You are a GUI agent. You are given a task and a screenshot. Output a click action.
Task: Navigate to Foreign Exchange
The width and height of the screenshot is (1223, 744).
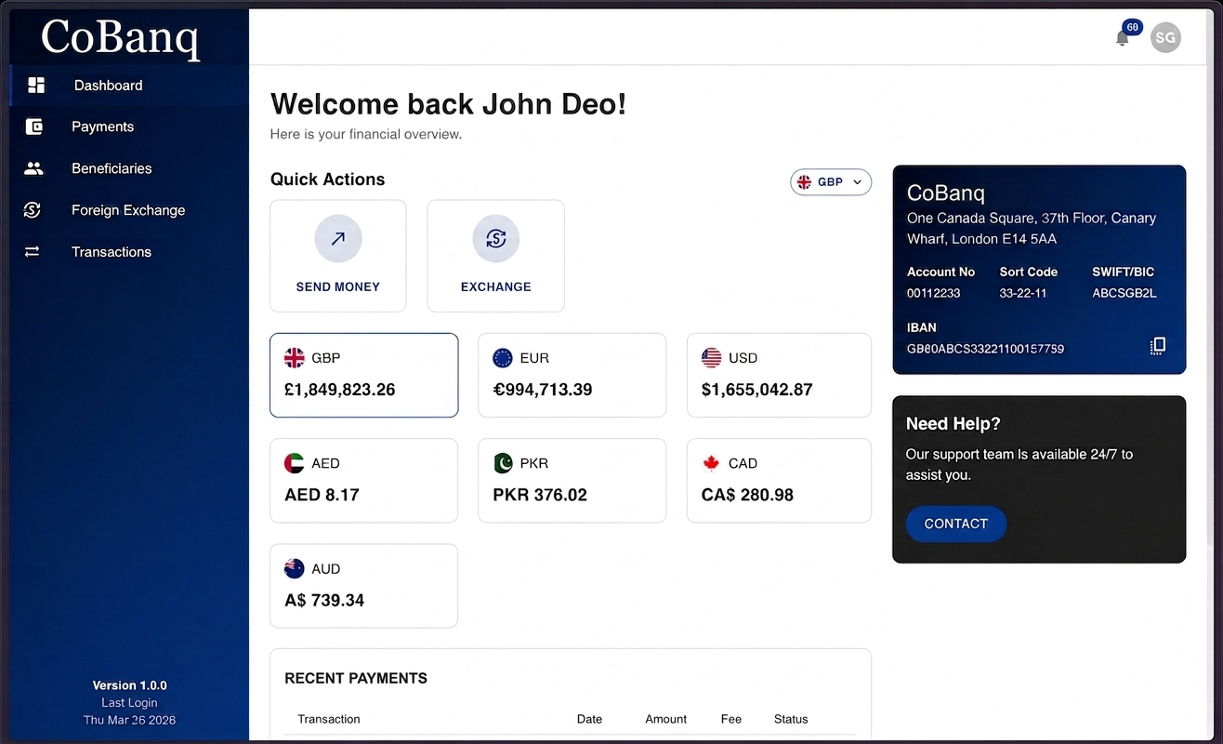(x=128, y=210)
